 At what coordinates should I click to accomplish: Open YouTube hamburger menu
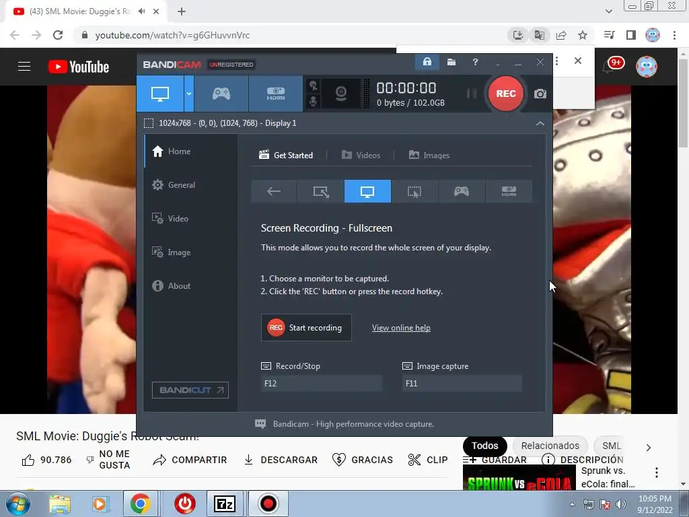[x=24, y=67]
